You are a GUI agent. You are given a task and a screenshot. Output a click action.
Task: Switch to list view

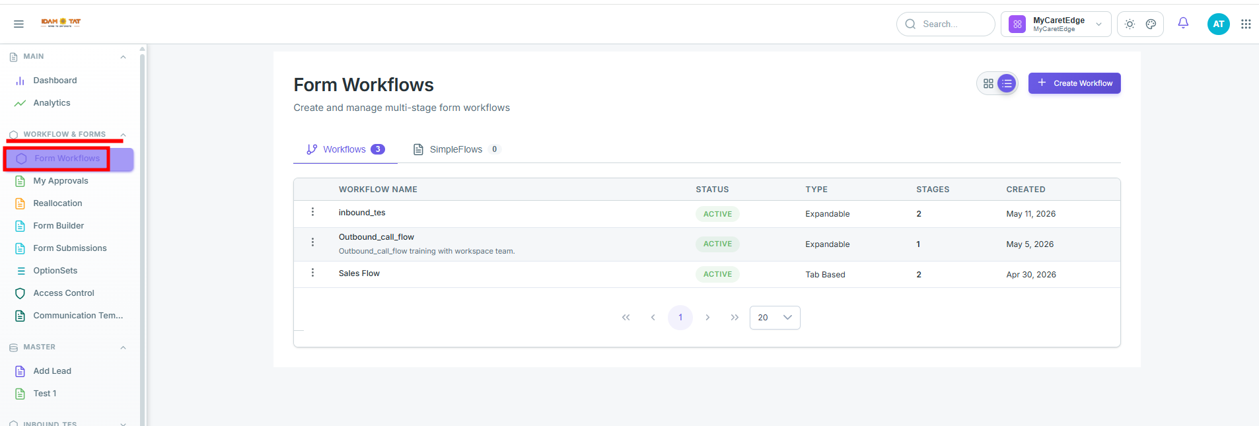(x=1007, y=83)
